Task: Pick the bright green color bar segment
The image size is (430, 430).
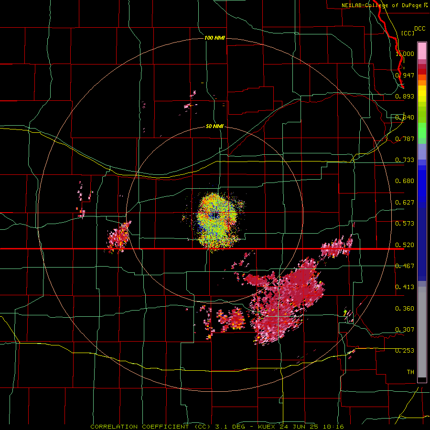Action: click(x=422, y=130)
